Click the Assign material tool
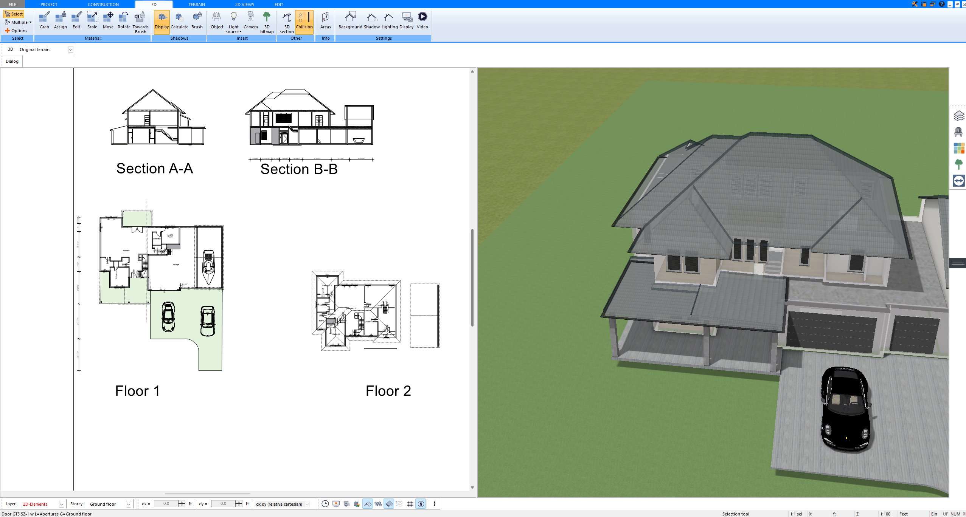966x517 pixels. 60,20
